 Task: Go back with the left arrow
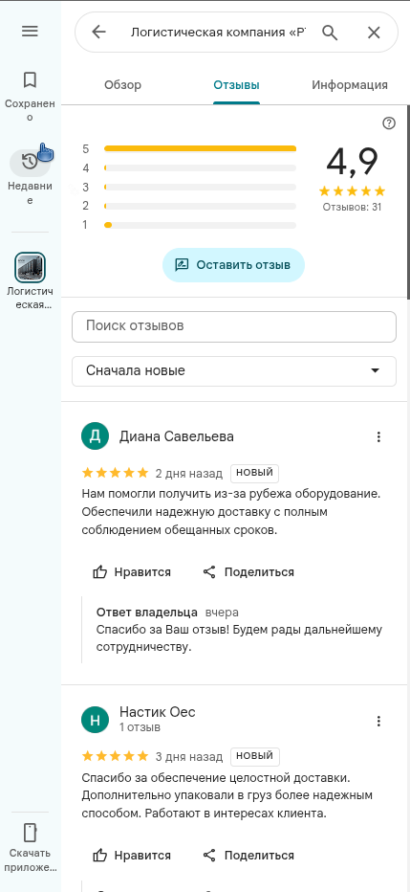click(x=98, y=32)
